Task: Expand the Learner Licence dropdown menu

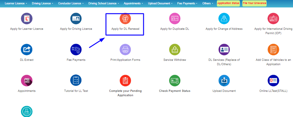Action: pyautogui.click(x=16, y=3)
